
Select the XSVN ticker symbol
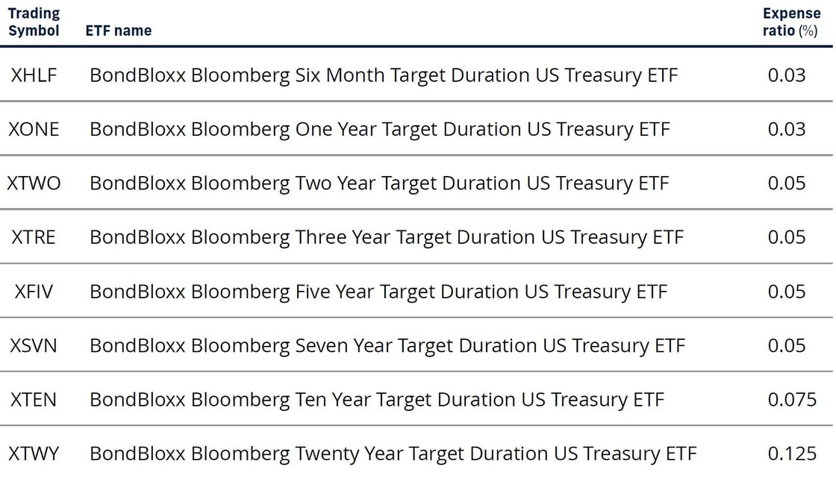tap(34, 345)
